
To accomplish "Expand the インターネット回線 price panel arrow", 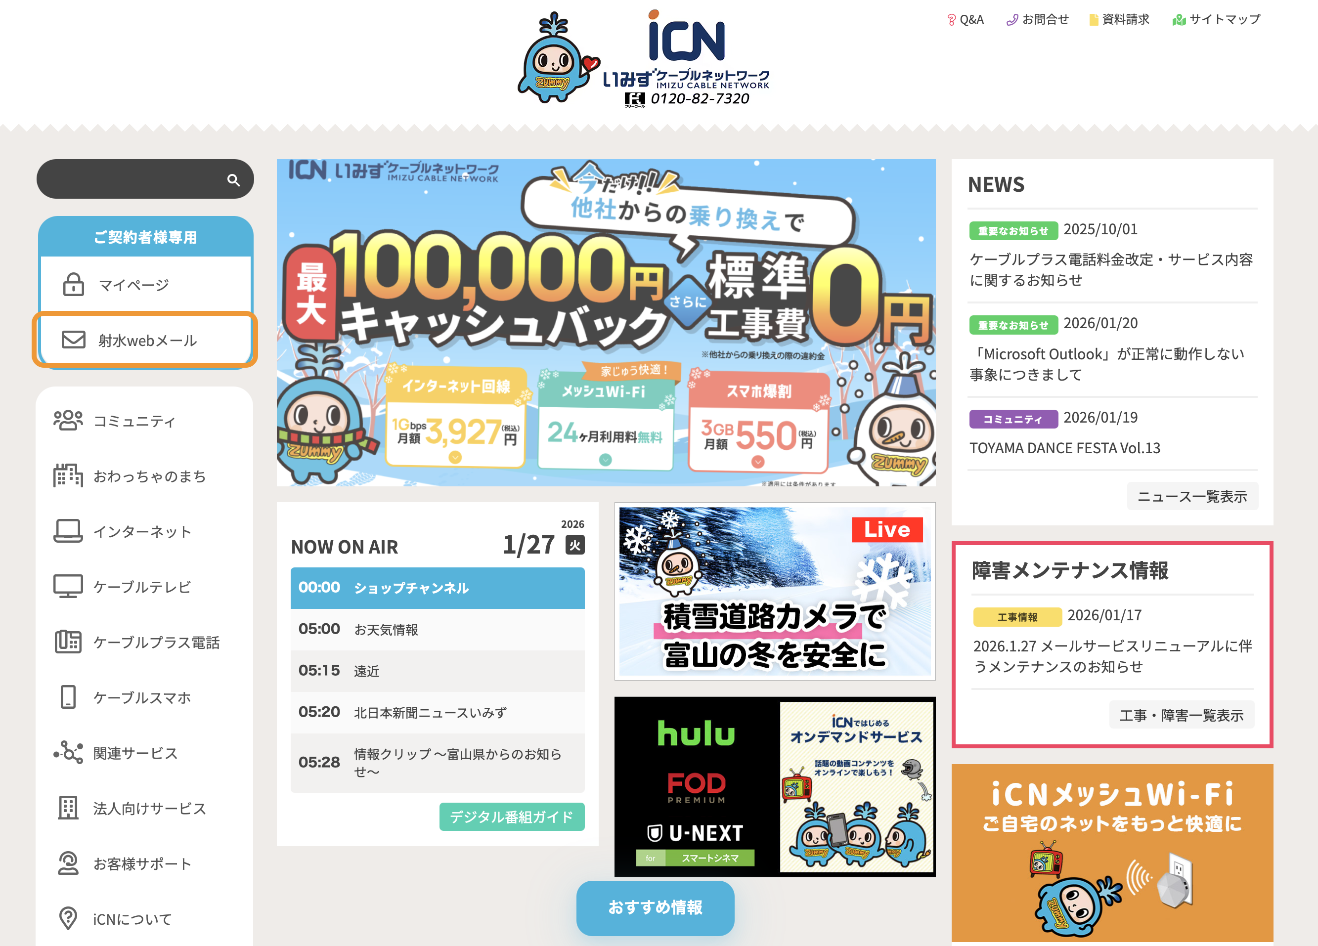I will 455,457.
